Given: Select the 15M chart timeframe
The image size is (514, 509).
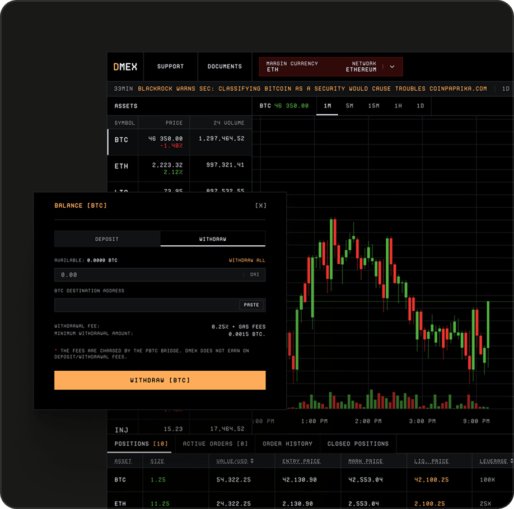Looking at the screenshot, I should 373,106.
